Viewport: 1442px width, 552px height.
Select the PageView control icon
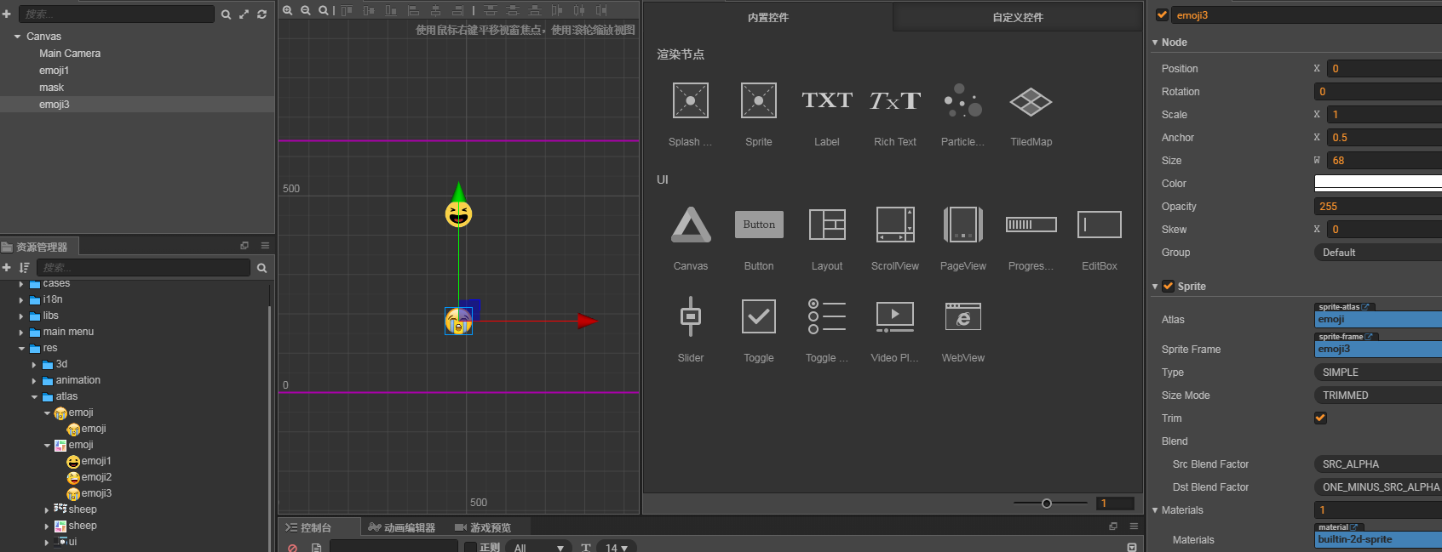click(963, 225)
